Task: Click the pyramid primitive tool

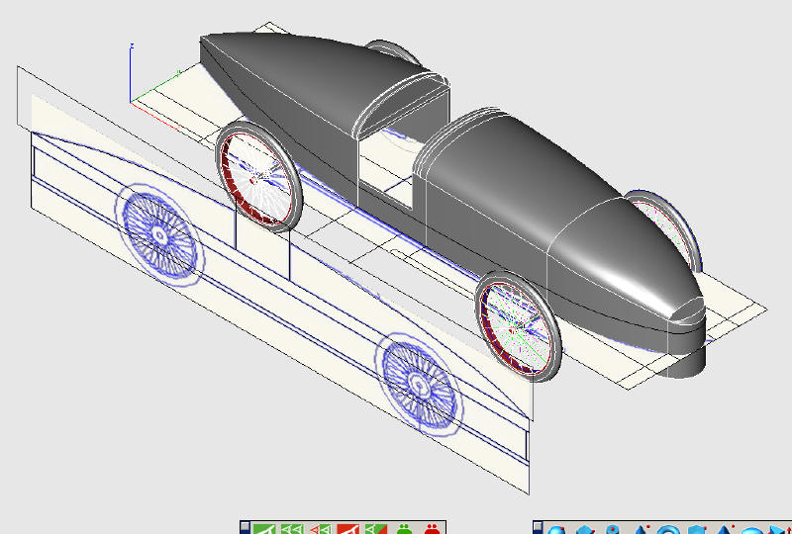Action: 726,529
